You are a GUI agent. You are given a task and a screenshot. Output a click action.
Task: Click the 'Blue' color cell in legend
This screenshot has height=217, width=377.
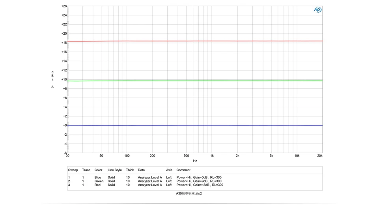point(98,177)
